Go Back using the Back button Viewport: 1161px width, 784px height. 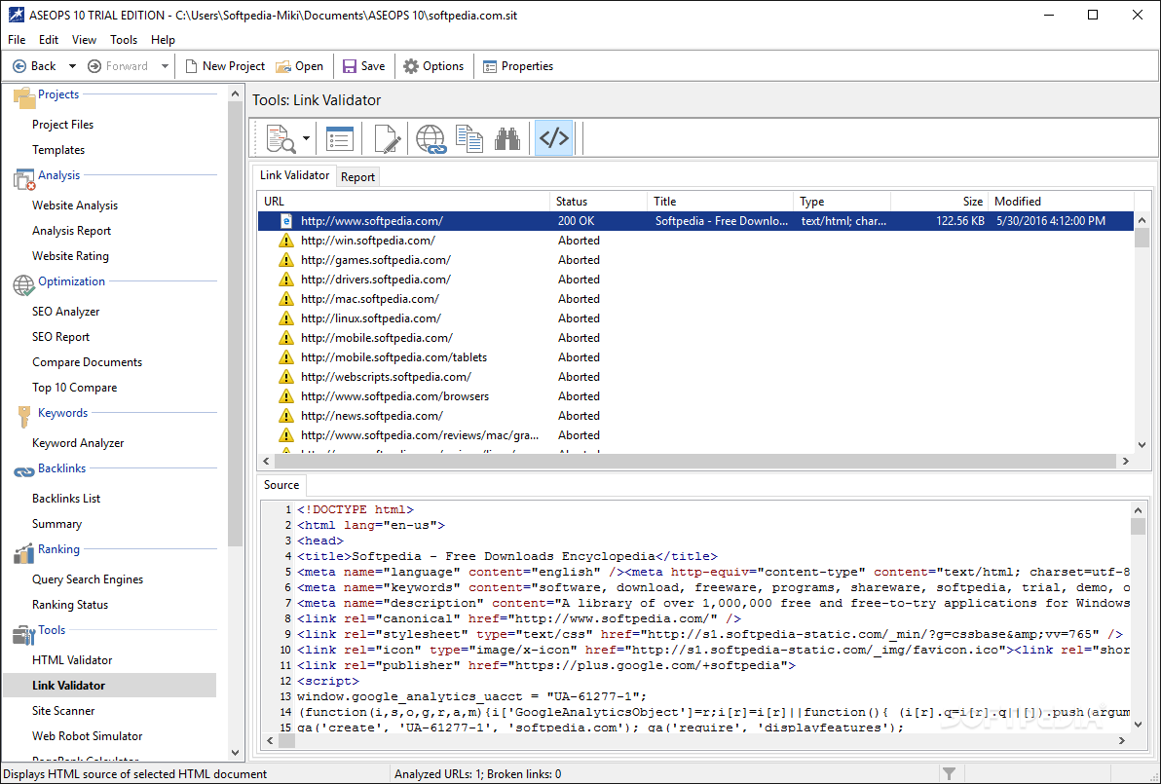(x=34, y=66)
